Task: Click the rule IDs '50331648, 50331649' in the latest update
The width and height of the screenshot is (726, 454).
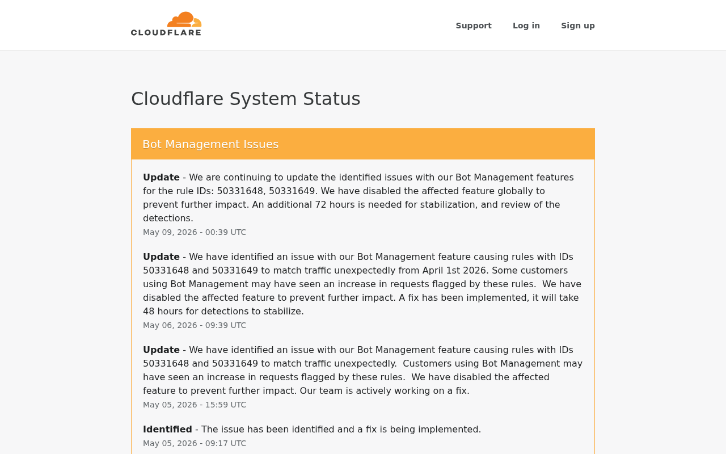Action: coord(265,191)
